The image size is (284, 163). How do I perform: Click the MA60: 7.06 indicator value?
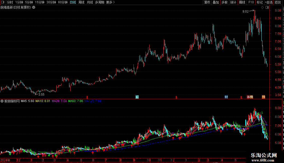76,101
